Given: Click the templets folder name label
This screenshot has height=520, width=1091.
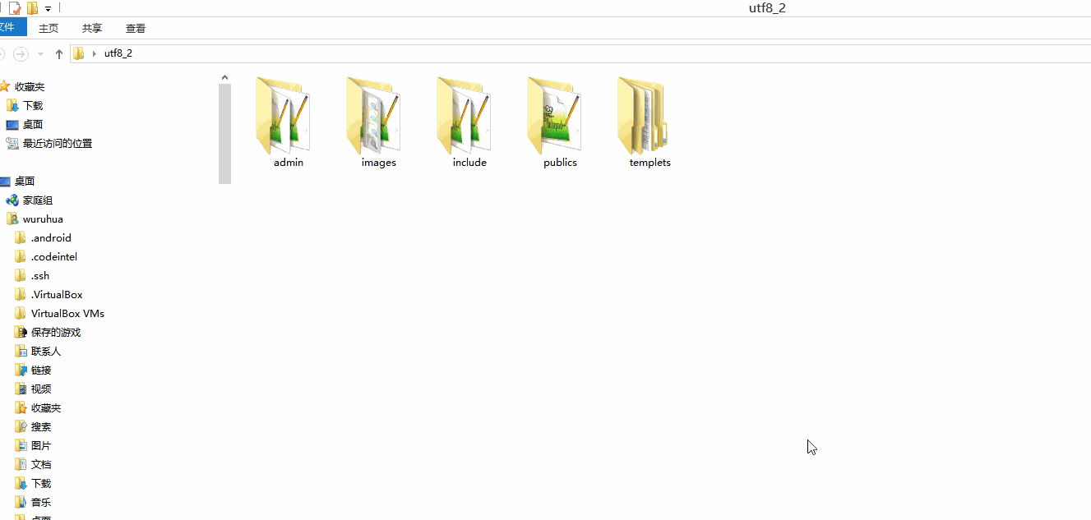Looking at the screenshot, I should 650,163.
